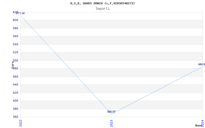Click the 2023 x-axis label
The image size is (205, 128).
111,123
